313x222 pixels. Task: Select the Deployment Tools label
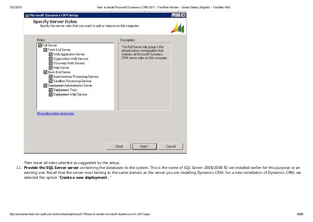coord(65,90)
